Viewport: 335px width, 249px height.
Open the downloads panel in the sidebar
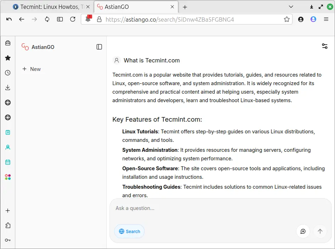(8, 88)
